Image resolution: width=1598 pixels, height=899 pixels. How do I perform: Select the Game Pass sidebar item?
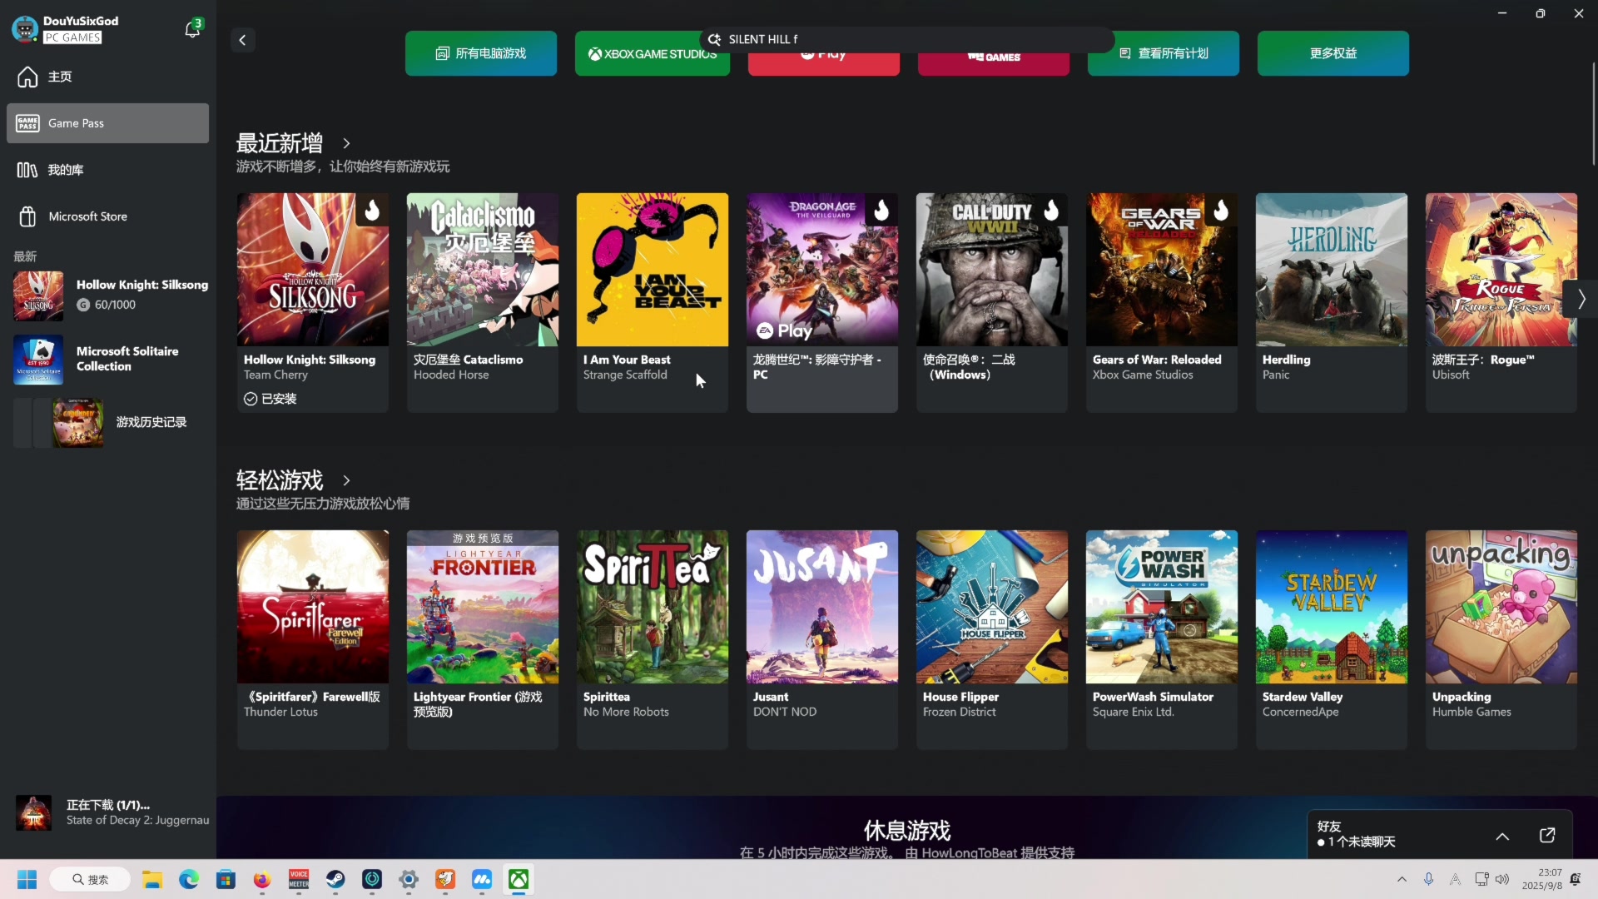pos(108,123)
